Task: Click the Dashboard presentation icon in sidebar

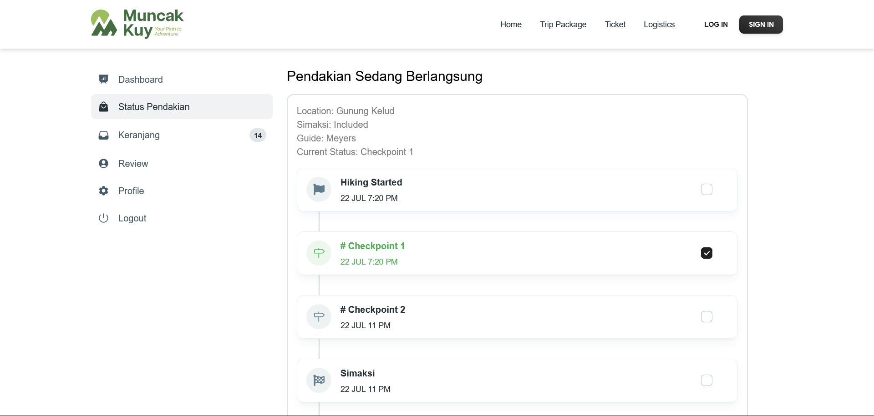Action: point(104,79)
